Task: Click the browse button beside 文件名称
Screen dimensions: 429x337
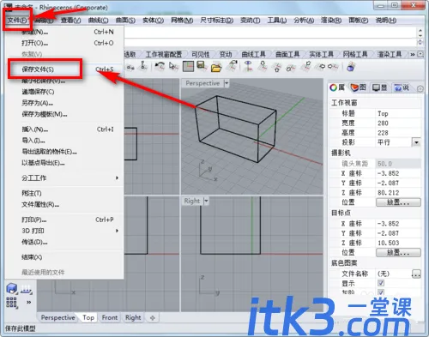Action: coord(416,274)
